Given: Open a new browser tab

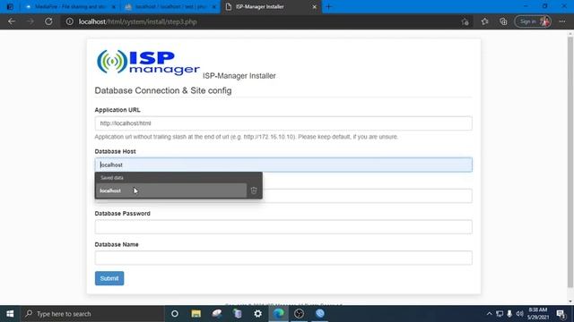Looking at the screenshot, I should [328, 6].
